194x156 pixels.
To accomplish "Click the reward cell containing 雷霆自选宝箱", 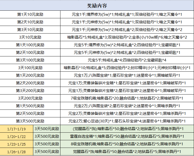I will (127, 136).
